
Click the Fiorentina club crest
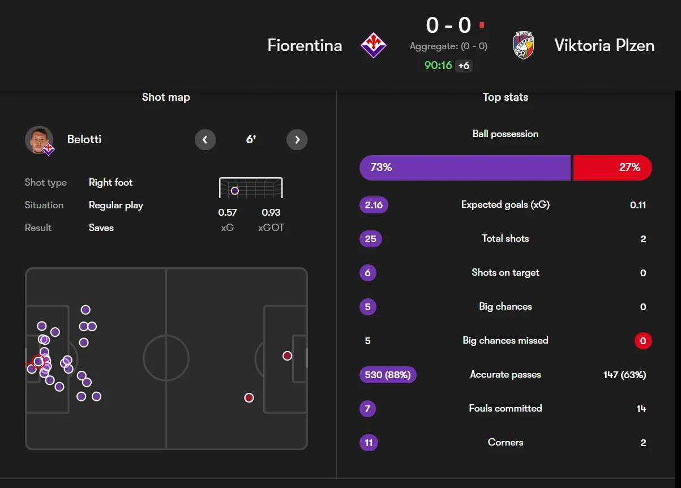374,45
